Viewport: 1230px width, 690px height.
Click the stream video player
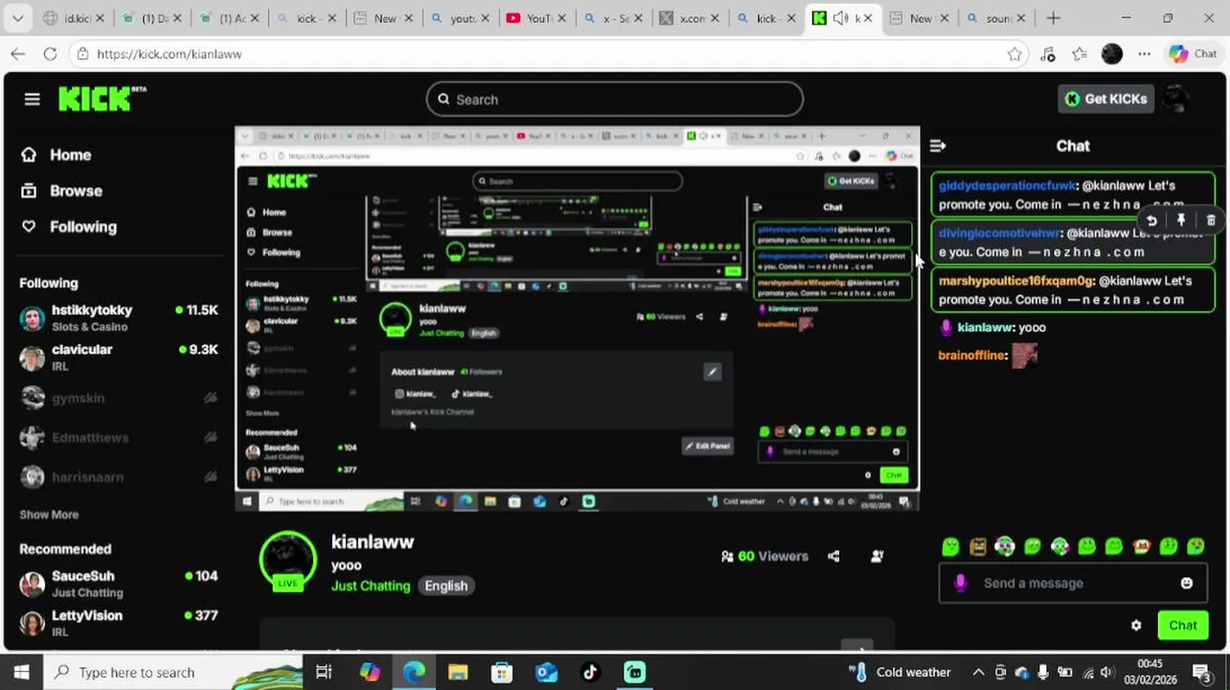[x=578, y=317]
